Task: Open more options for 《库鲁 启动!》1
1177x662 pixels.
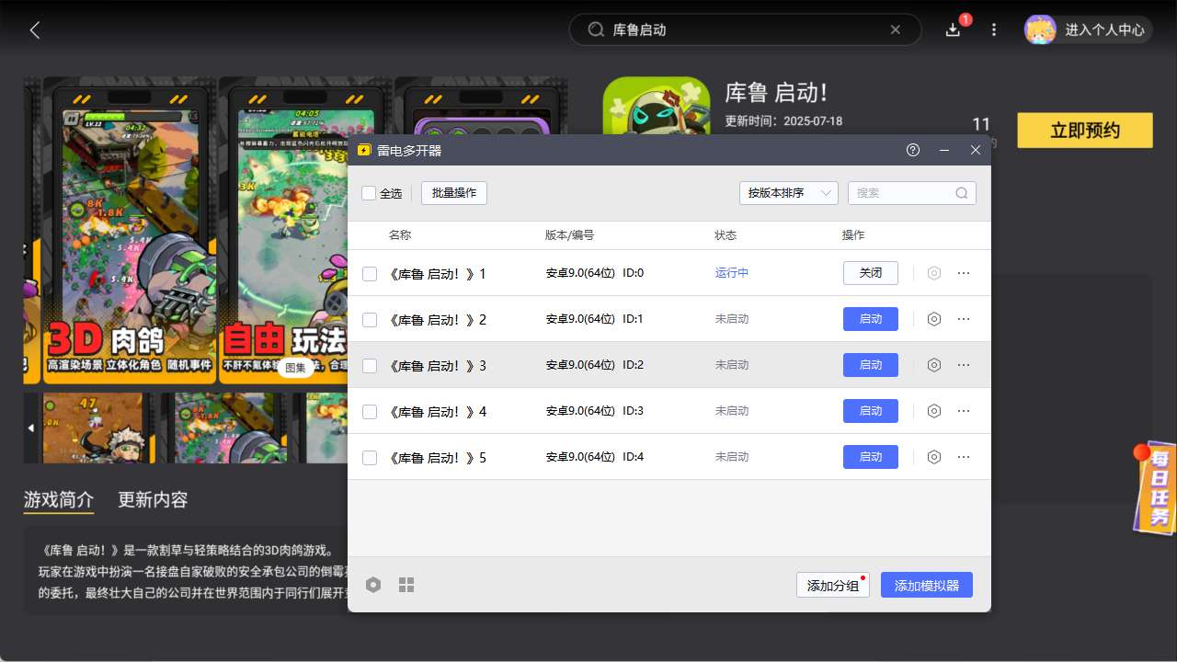Action: click(x=964, y=273)
